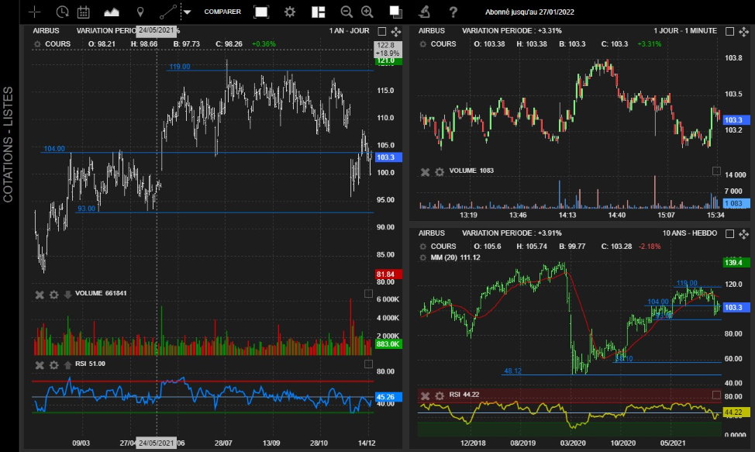Click the map pin marker tool
This screenshot has height=452, width=755.
coord(140,12)
